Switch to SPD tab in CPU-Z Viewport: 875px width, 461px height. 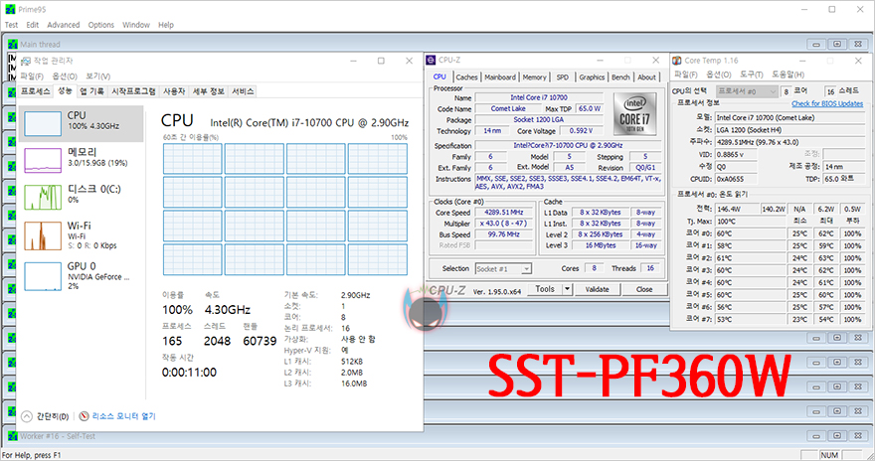coord(563,77)
